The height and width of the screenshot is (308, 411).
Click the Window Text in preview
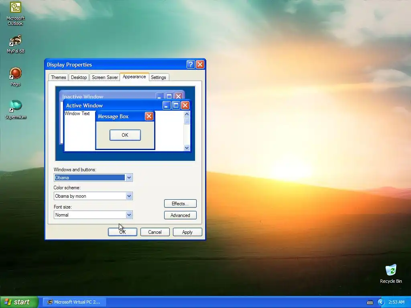pos(77,113)
